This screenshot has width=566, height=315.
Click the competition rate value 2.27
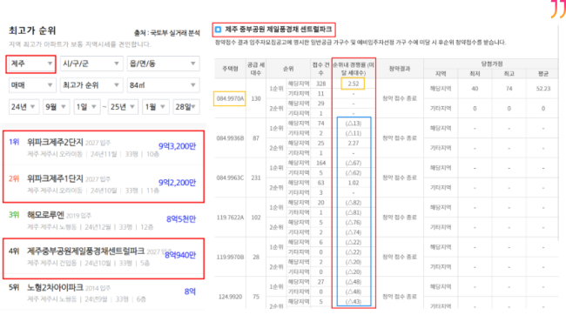354,144
